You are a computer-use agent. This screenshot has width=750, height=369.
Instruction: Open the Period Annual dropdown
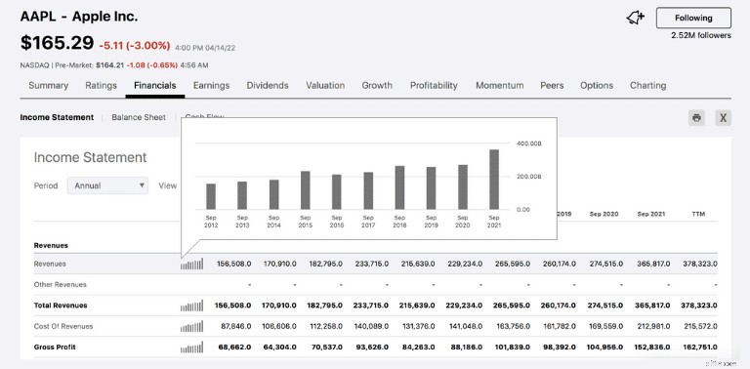(107, 185)
